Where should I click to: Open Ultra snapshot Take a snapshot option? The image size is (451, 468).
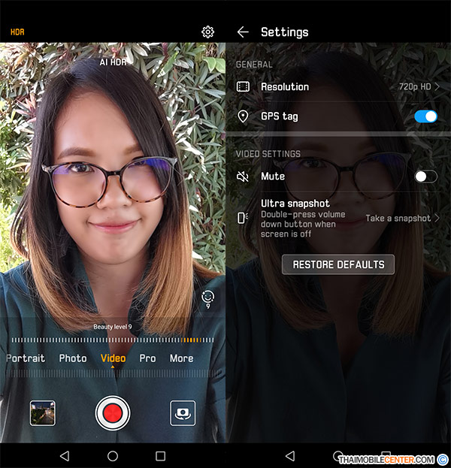click(x=403, y=218)
